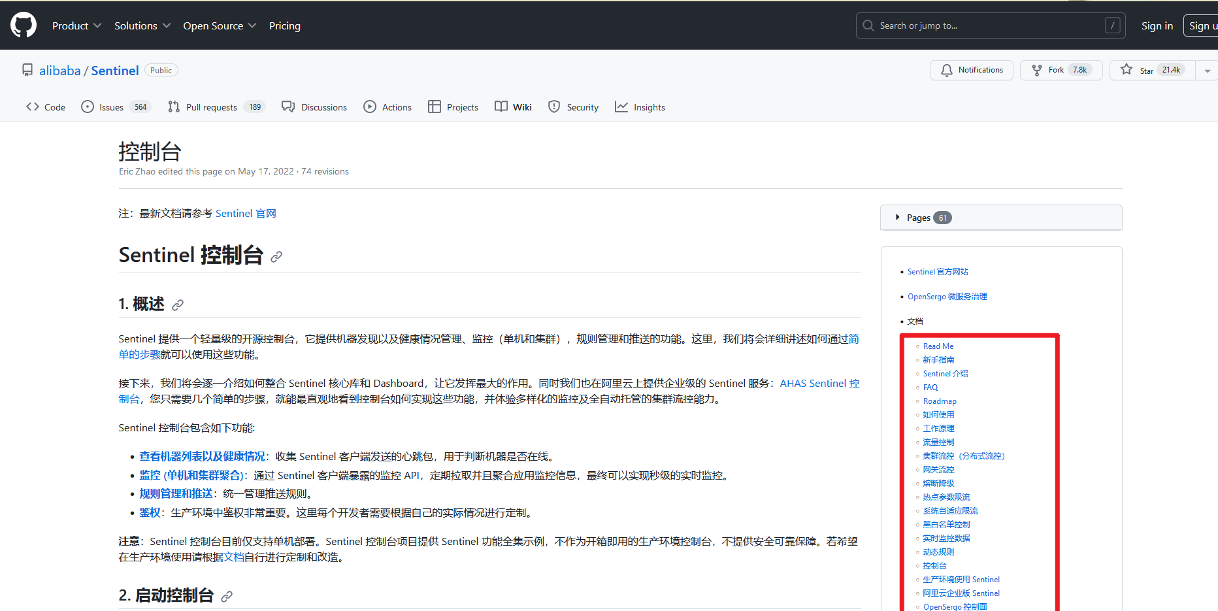Image resolution: width=1218 pixels, height=611 pixels.
Task: Open the AHAS Sentinel 控制台 link
Action: (x=819, y=384)
